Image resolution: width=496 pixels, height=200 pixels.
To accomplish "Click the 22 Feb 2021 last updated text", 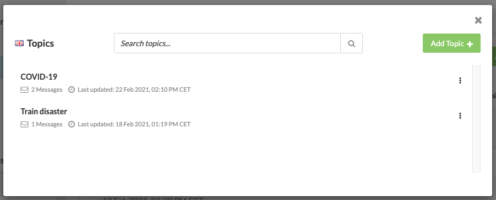I will point(134,90).
